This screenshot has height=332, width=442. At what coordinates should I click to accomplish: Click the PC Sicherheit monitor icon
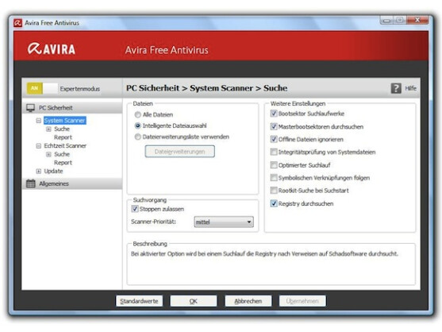(x=30, y=108)
